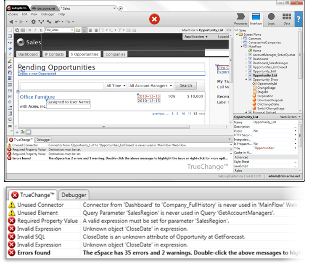Open the Edit menu
The width and height of the screenshot is (309, 265).
click(x=24, y=14)
